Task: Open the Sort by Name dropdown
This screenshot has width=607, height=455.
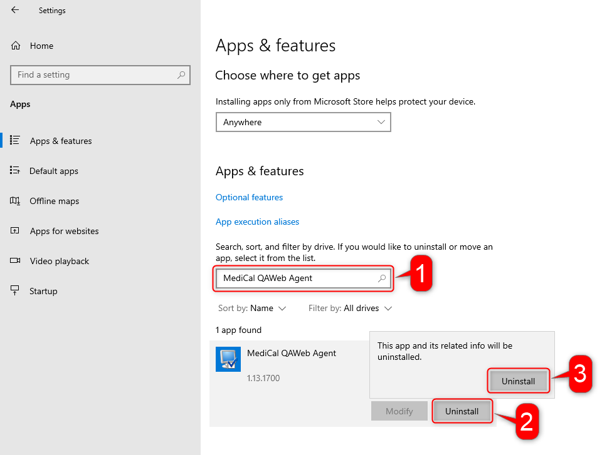Action: click(252, 308)
